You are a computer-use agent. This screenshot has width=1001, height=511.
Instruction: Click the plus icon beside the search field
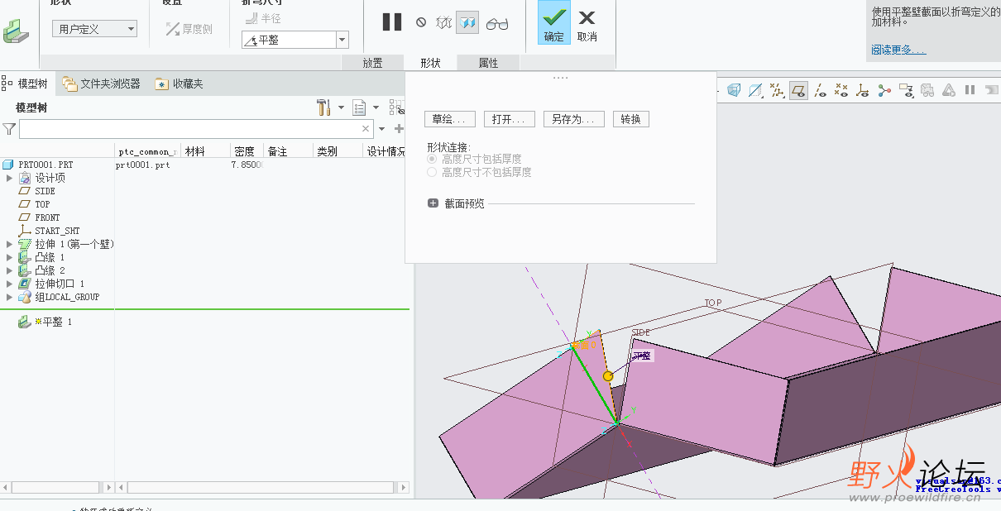point(399,129)
